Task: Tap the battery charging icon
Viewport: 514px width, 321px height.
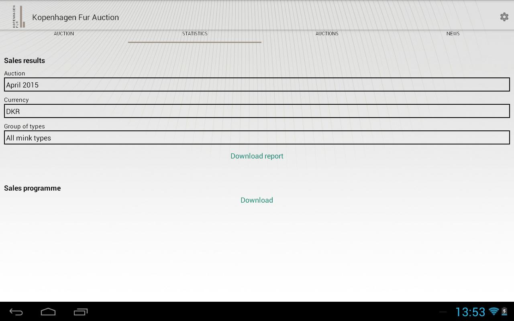Action: click(x=504, y=311)
